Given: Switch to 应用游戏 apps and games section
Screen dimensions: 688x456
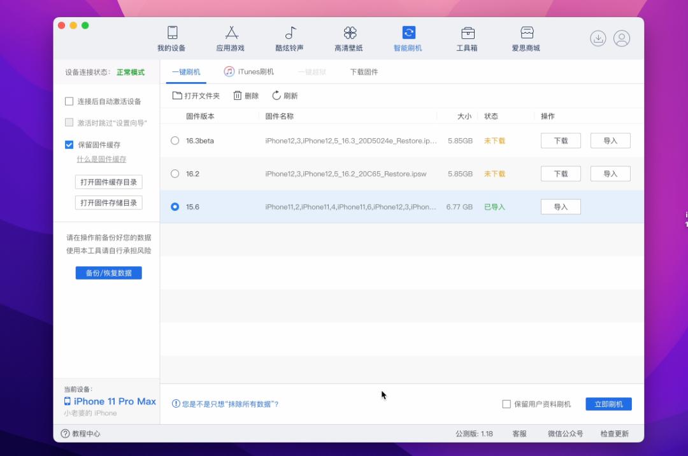Looking at the screenshot, I should [x=231, y=38].
